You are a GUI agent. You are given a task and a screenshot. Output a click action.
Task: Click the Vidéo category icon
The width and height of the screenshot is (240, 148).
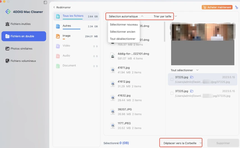click(58, 46)
